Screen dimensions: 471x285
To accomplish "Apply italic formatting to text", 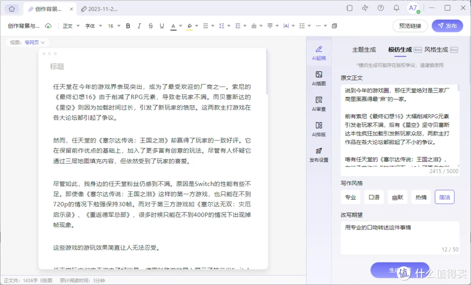I will pos(139,26).
